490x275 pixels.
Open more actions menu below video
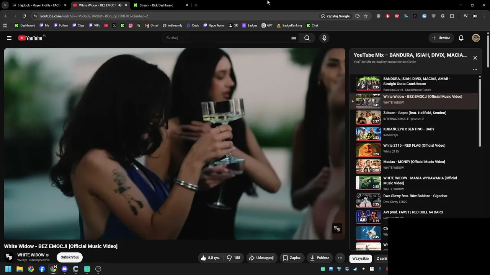340,258
